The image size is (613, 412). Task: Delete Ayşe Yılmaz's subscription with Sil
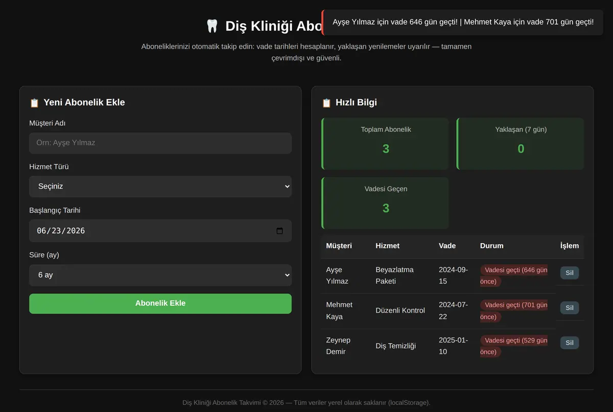point(570,273)
